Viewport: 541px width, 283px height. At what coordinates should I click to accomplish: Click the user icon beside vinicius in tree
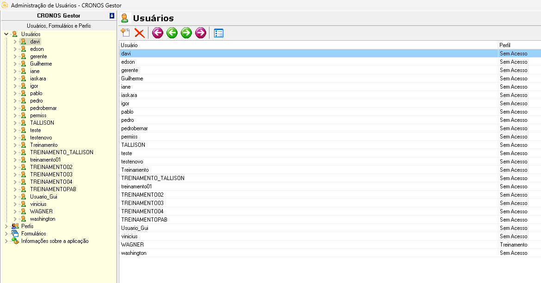pos(24,204)
